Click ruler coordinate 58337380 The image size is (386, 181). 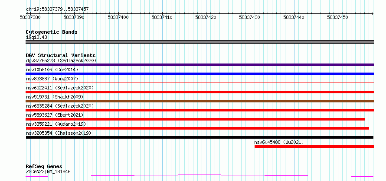[x=30, y=17]
